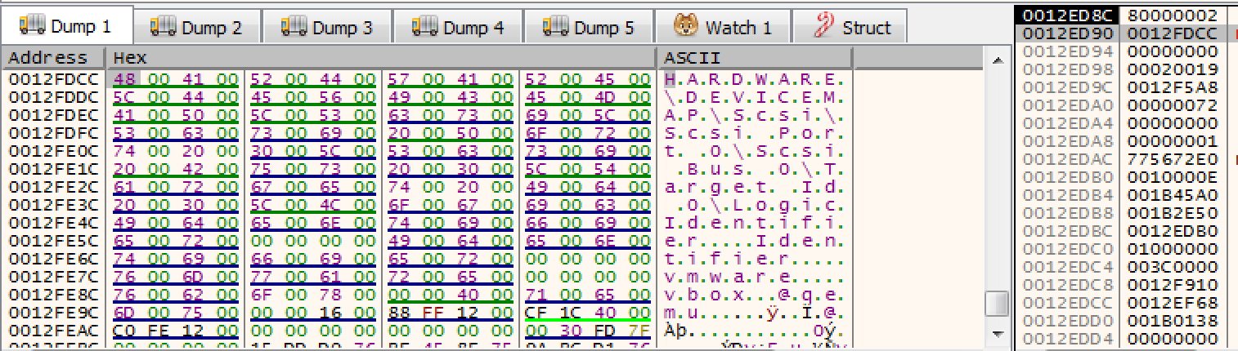Click the dump vertical scrollbar thumb
The image size is (1238, 351).
tap(995, 303)
